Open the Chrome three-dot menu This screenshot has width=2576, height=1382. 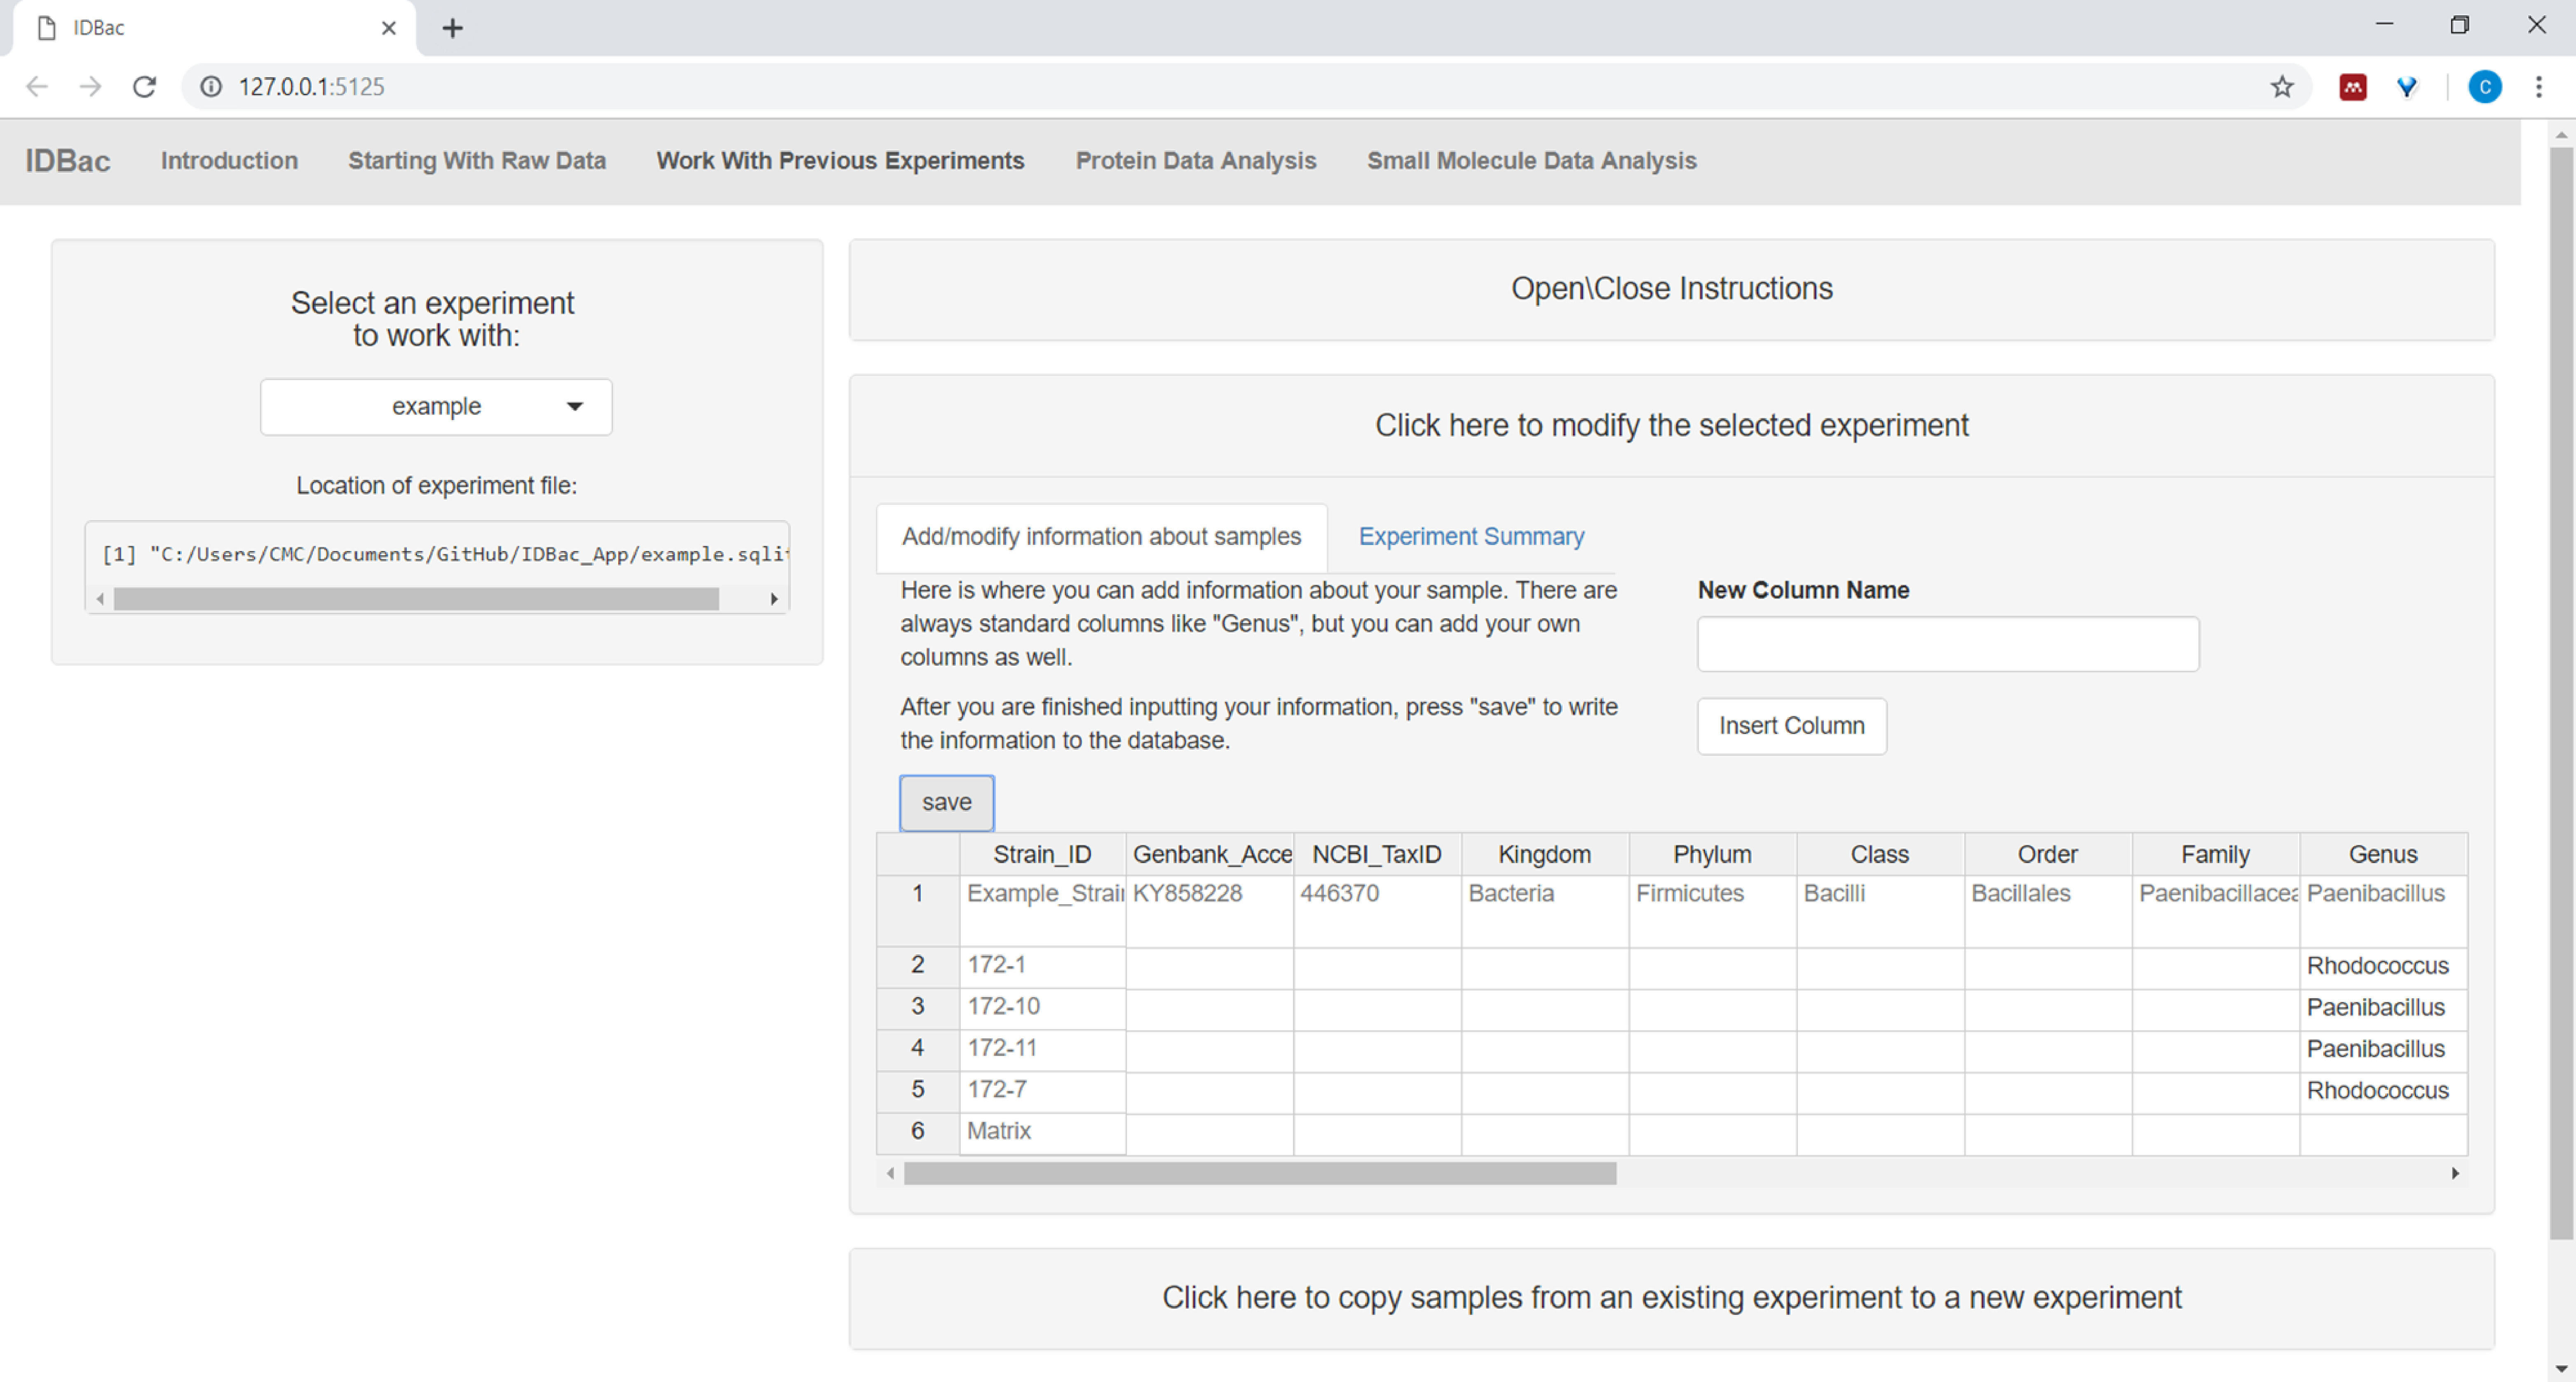click(x=2538, y=87)
